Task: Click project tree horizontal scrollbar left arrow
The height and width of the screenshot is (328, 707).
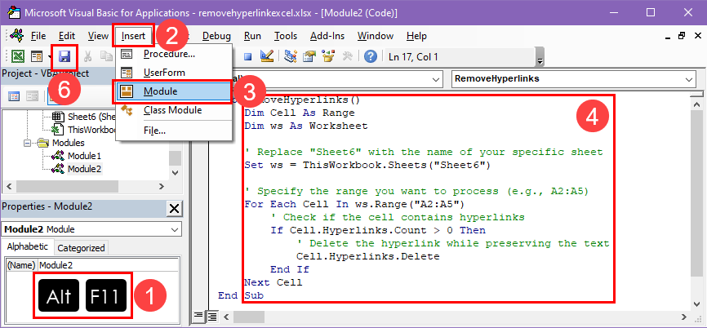Action: click(x=7, y=186)
